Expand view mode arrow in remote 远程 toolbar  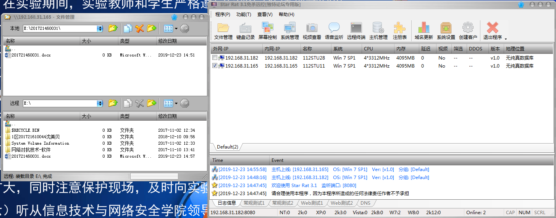[176, 103]
